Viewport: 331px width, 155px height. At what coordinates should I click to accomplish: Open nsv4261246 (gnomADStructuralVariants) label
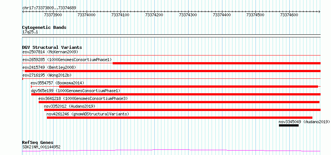[88, 114]
